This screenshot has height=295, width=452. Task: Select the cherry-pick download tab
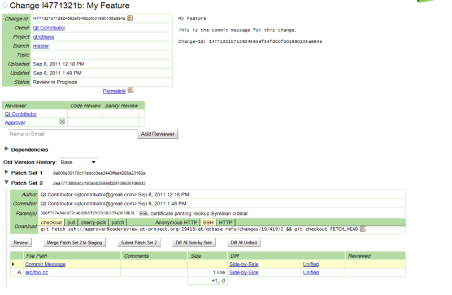pyautogui.click(x=94, y=222)
